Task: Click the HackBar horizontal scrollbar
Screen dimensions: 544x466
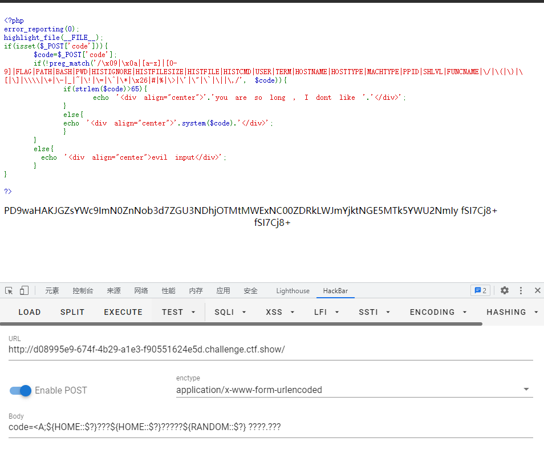Action: coord(241,324)
